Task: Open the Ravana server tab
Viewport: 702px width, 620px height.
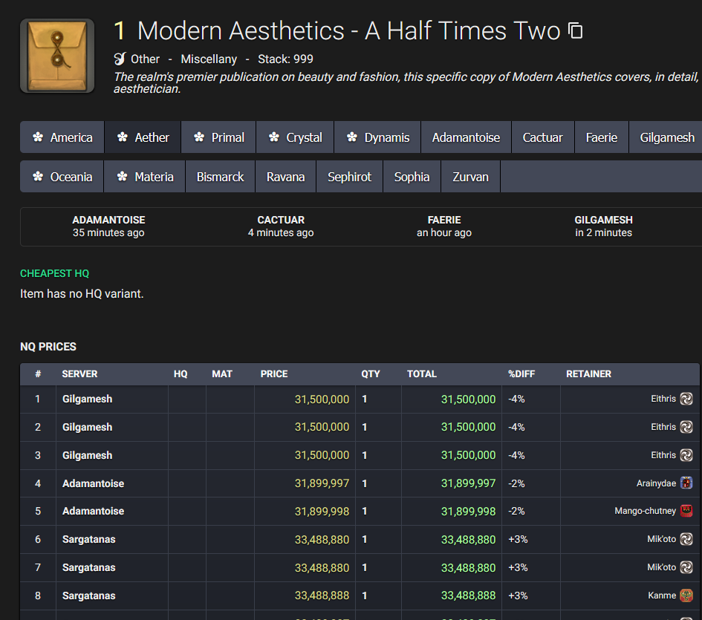Action: tap(286, 177)
